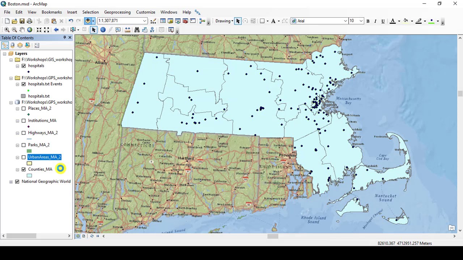This screenshot has width=463, height=260.
Task: Open the font size dropdown
Action: [361, 21]
